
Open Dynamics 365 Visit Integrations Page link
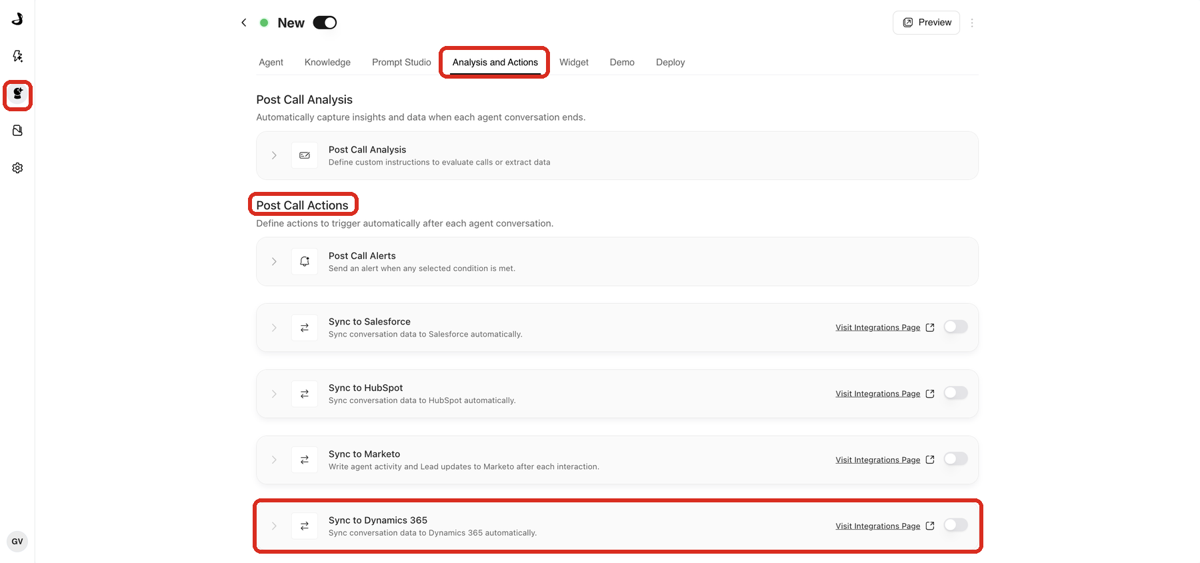tap(885, 526)
